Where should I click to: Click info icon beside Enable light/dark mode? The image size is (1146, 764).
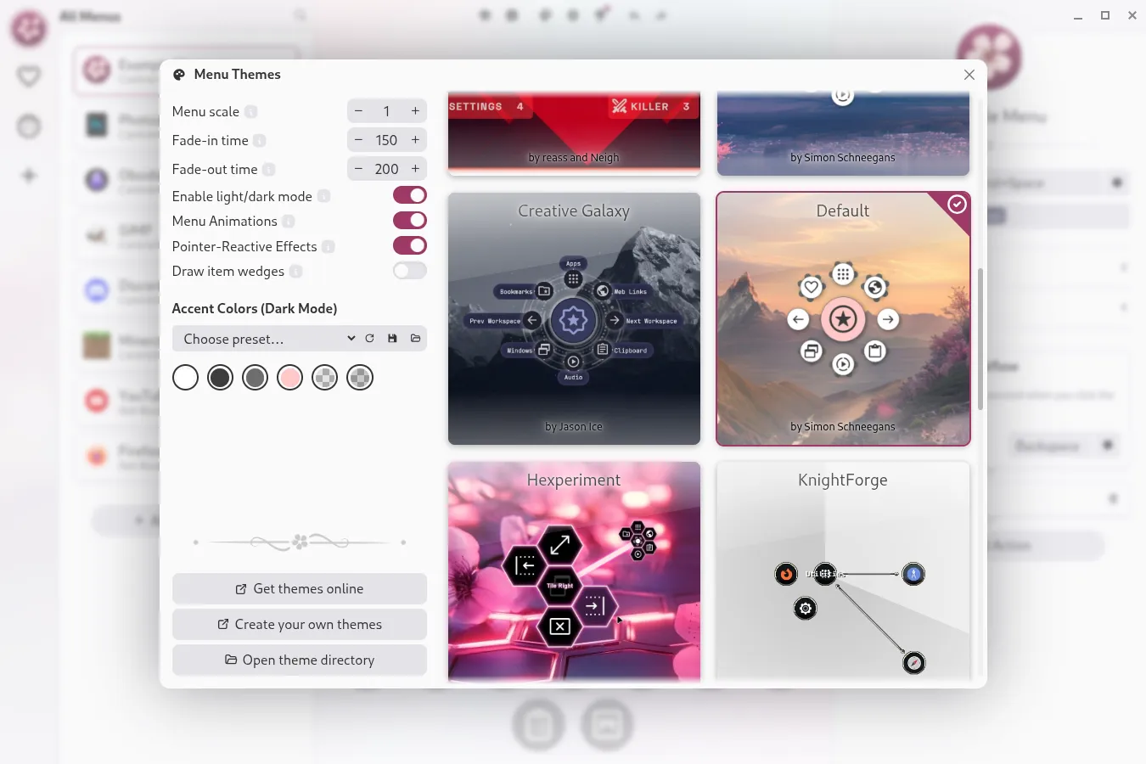[x=323, y=197]
